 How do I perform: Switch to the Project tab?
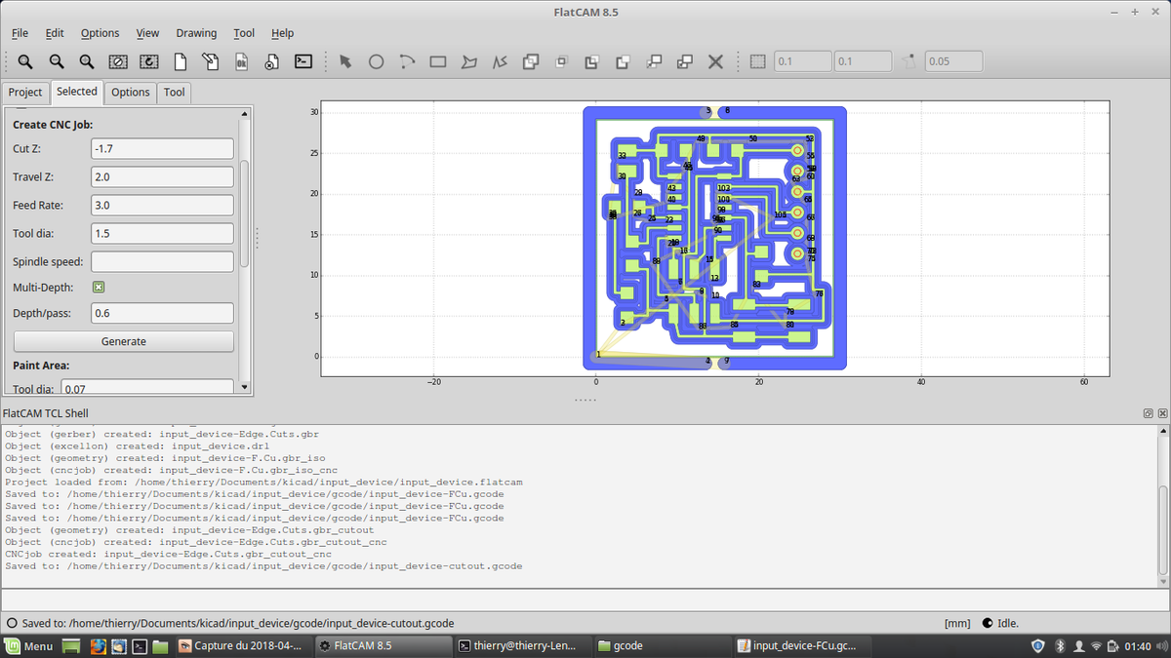(x=25, y=92)
